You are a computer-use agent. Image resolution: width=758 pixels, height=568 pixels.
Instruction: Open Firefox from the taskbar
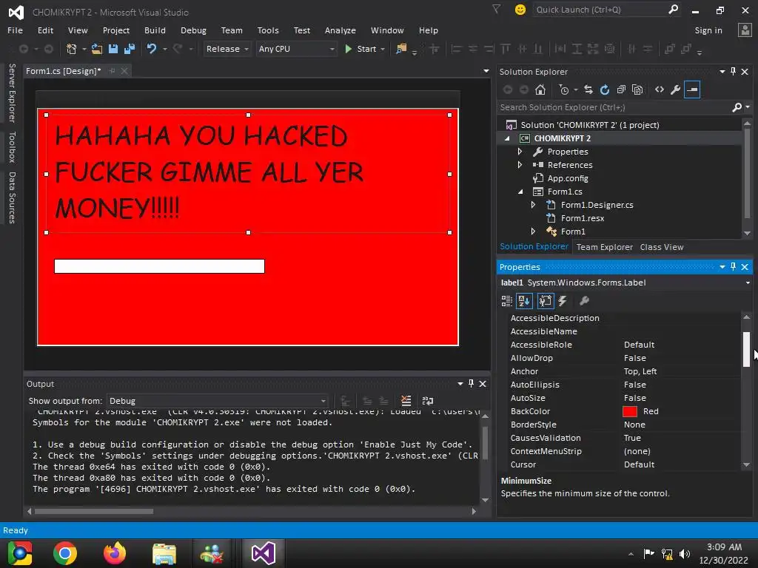coord(115,553)
